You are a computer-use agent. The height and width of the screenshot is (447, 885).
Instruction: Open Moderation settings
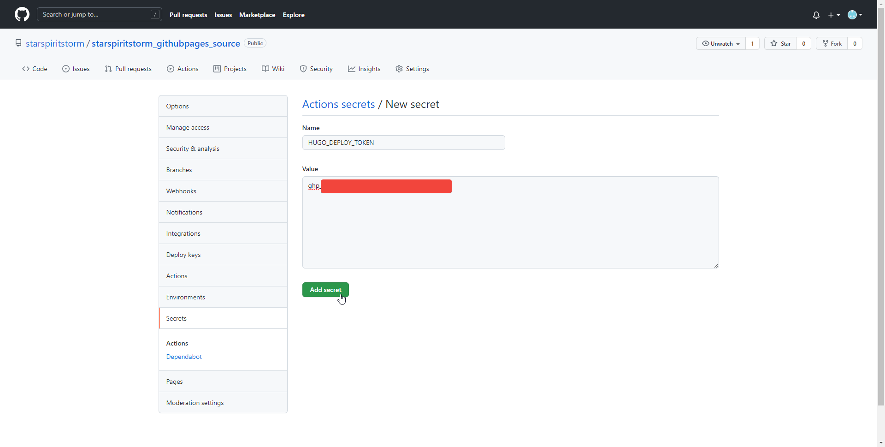click(x=223, y=403)
